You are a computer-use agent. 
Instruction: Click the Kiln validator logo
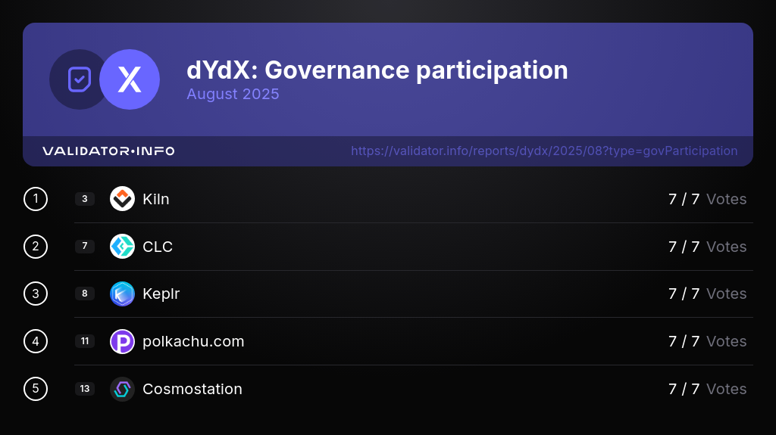point(122,199)
